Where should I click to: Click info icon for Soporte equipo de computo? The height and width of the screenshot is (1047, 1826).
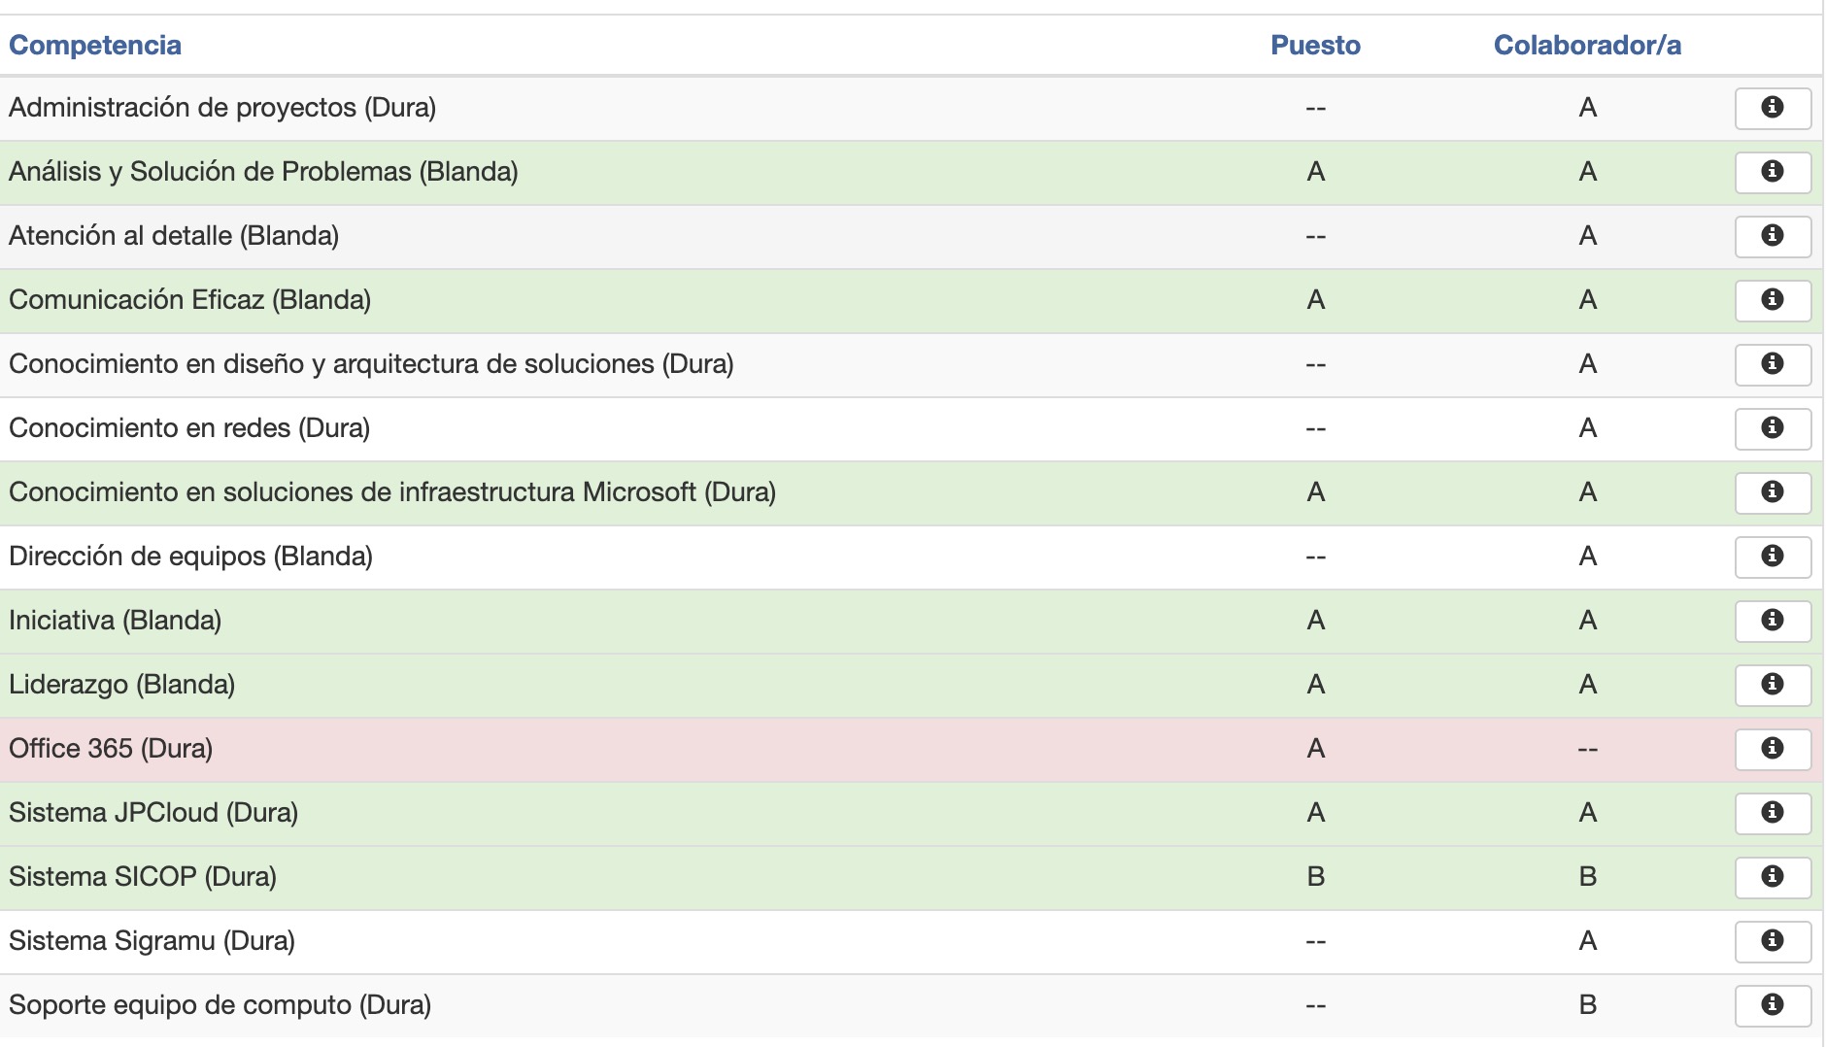pyautogui.click(x=1772, y=1005)
